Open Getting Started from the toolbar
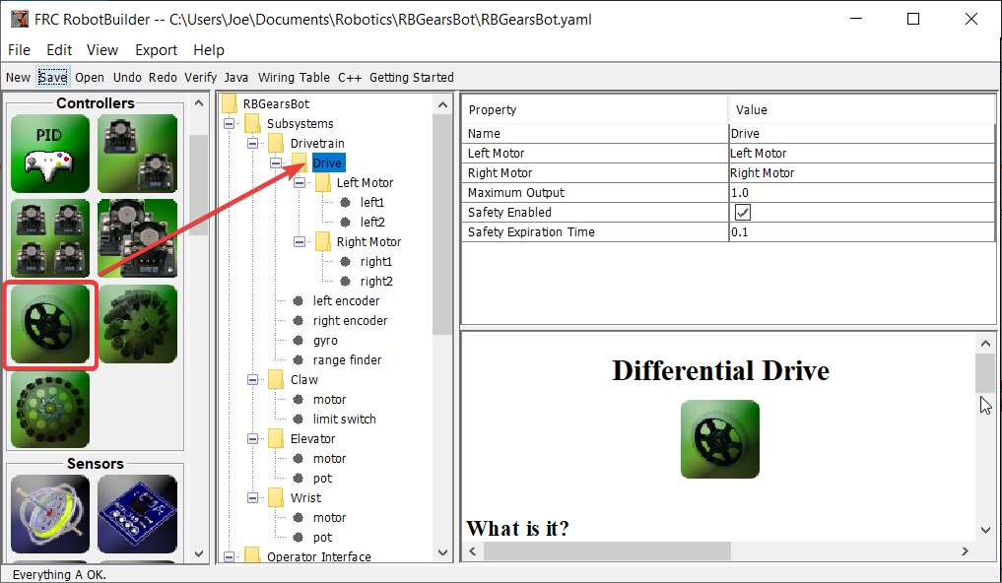 click(412, 77)
